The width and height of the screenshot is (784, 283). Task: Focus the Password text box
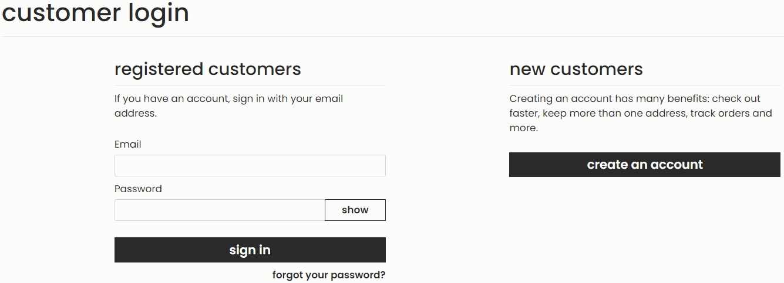tap(219, 210)
